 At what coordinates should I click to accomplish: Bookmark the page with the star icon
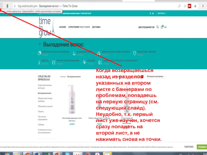click(x=195, y=6)
